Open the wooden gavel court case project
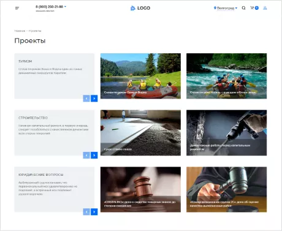The image size is (282, 231). coord(140,189)
